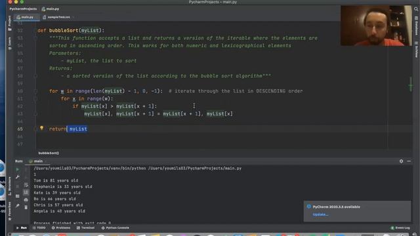Image resolution: width=420 pixels, height=236 pixels.
Task: Click the bubbleSort function name
Action: coord(64,31)
